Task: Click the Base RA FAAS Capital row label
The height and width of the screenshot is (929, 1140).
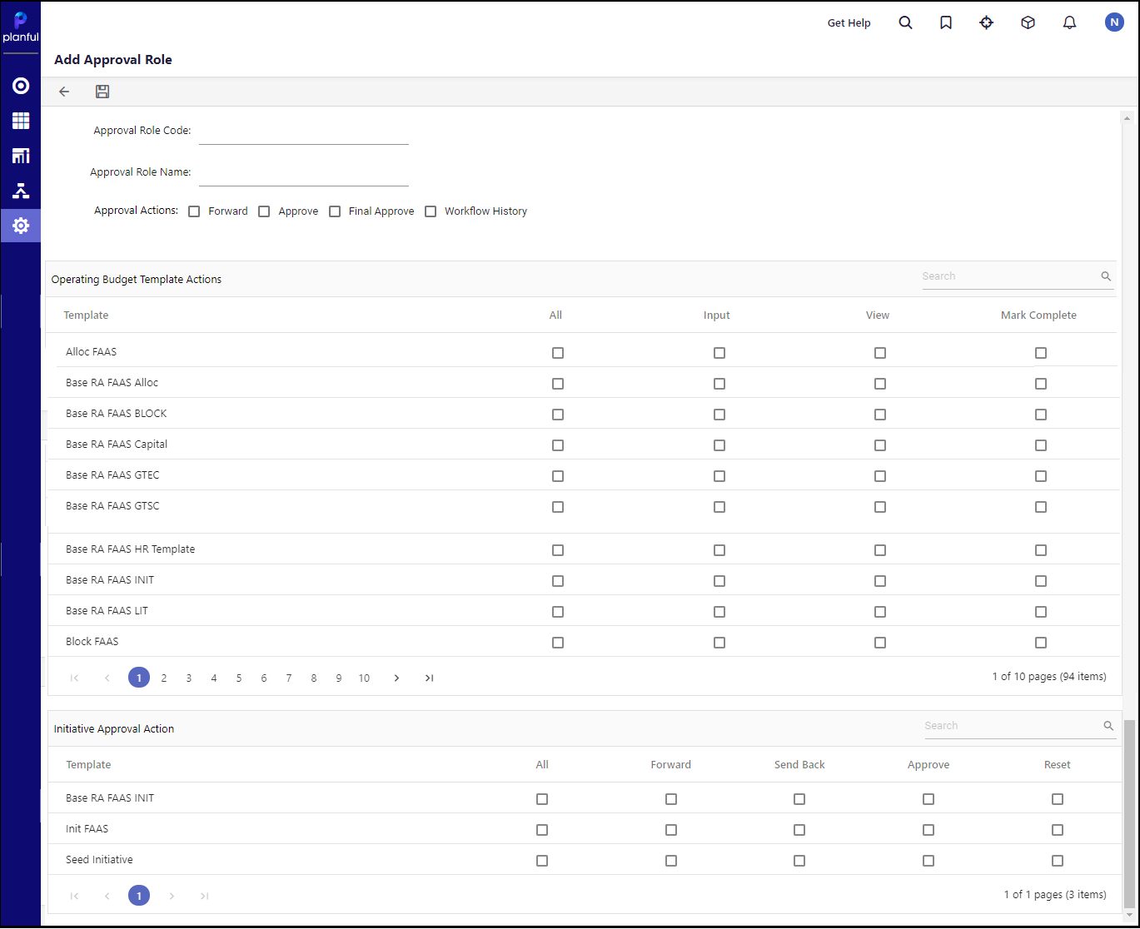Action: tap(117, 445)
